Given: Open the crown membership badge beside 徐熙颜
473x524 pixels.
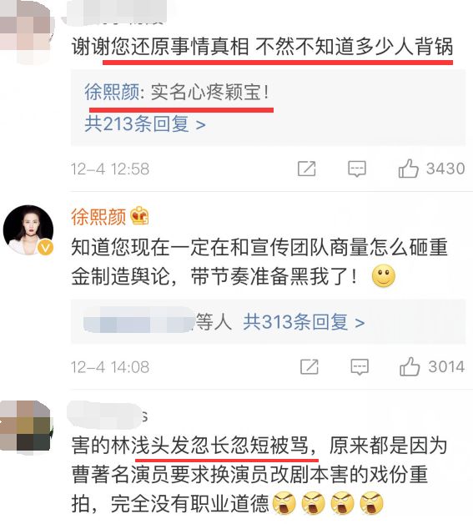Looking at the screenshot, I should pyautogui.click(x=139, y=216).
